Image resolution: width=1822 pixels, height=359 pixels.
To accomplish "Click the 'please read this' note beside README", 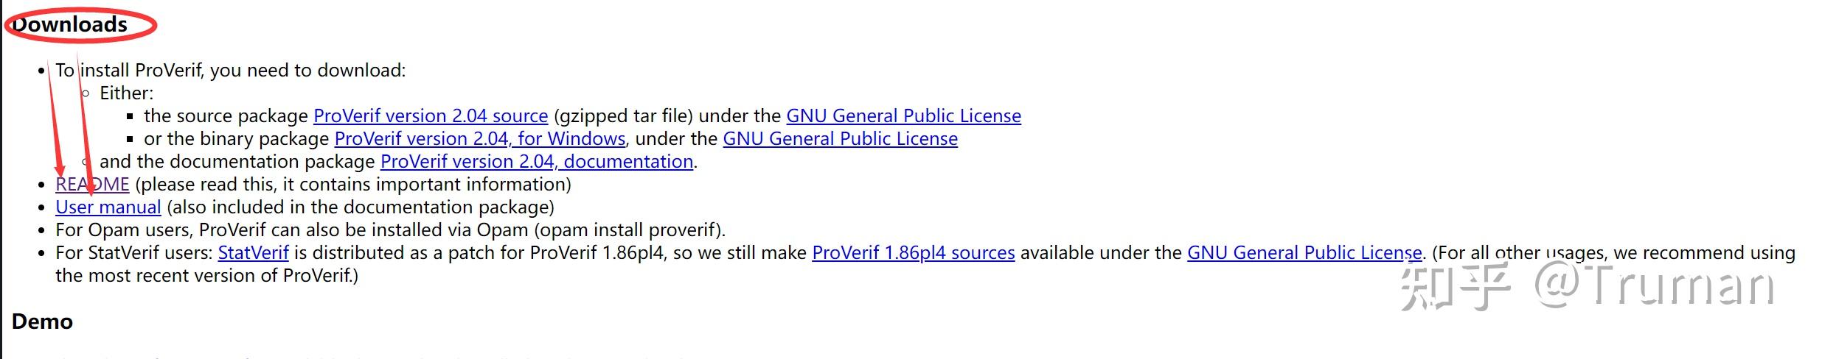I will (353, 184).
